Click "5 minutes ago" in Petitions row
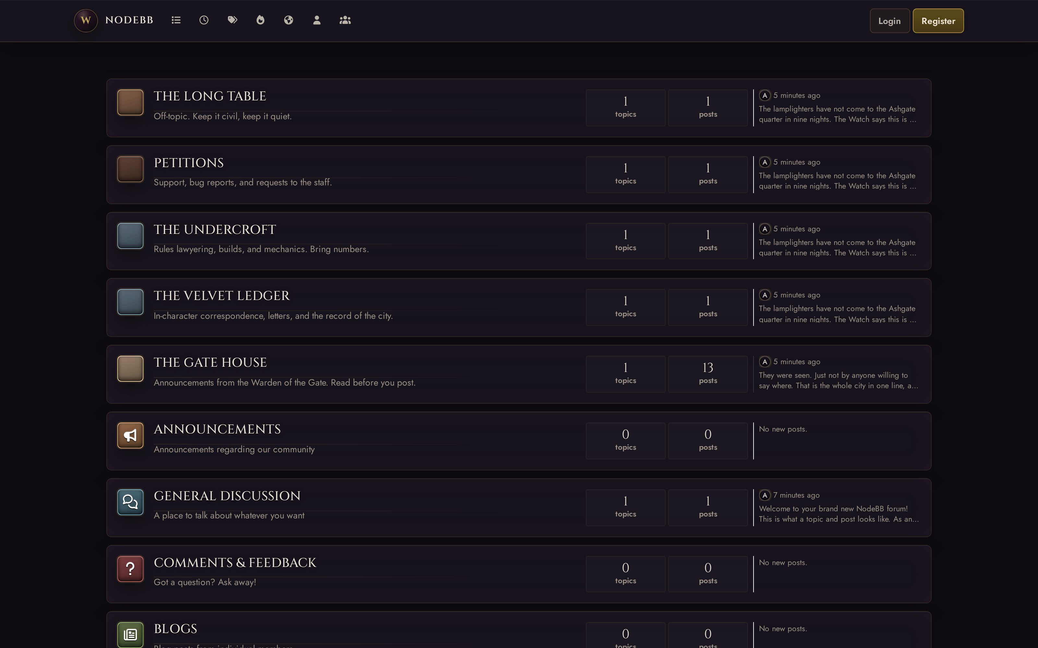This screenshot has width=1038, height=648. point(797,162)
